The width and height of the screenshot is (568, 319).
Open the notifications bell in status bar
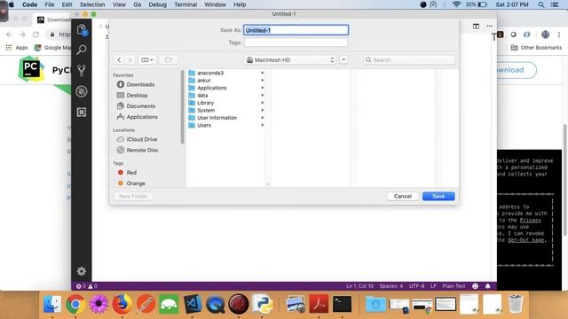[x=487, y=286]
